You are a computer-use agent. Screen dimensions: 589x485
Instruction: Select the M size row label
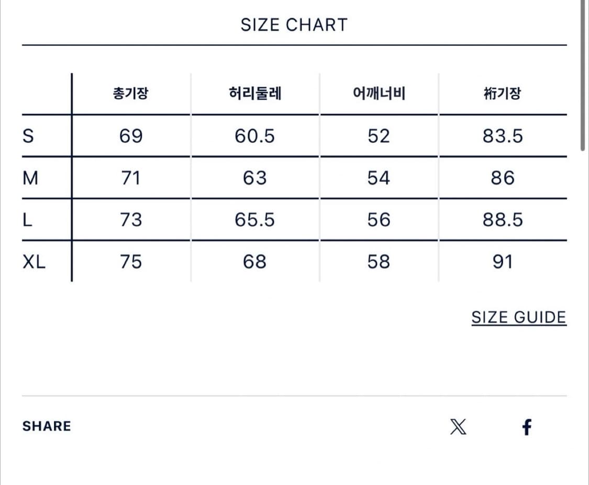[x=31, y=178]
